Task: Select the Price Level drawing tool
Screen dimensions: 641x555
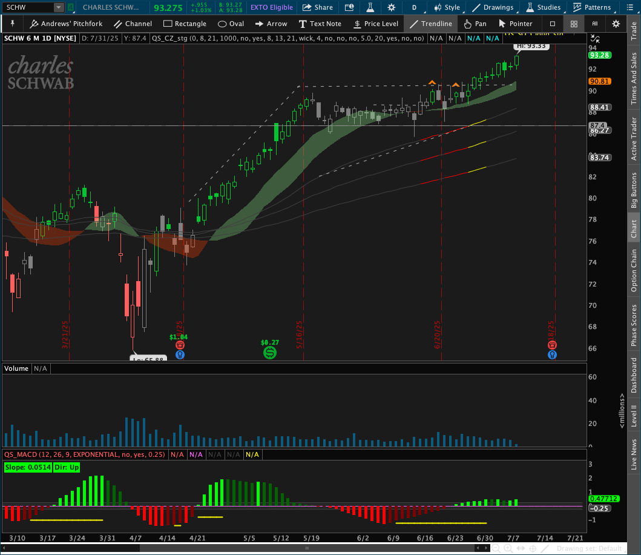Action: click(376, 24)
